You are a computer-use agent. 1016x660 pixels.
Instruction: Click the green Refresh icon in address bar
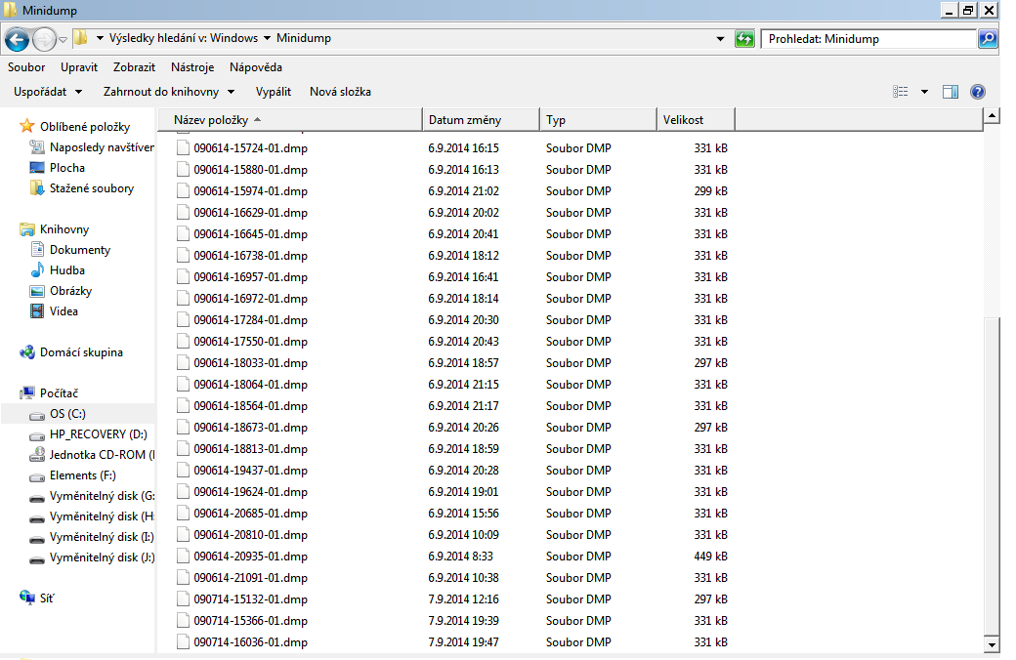tap(745, 39)
